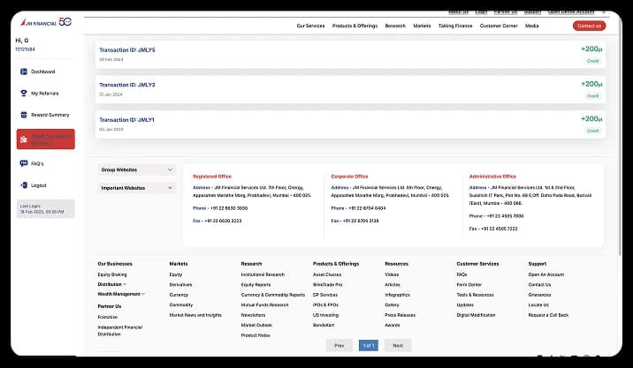Open Research in top navigation bar
The width and height of the screenshot is (633, 368).
(x=395, y=26)
